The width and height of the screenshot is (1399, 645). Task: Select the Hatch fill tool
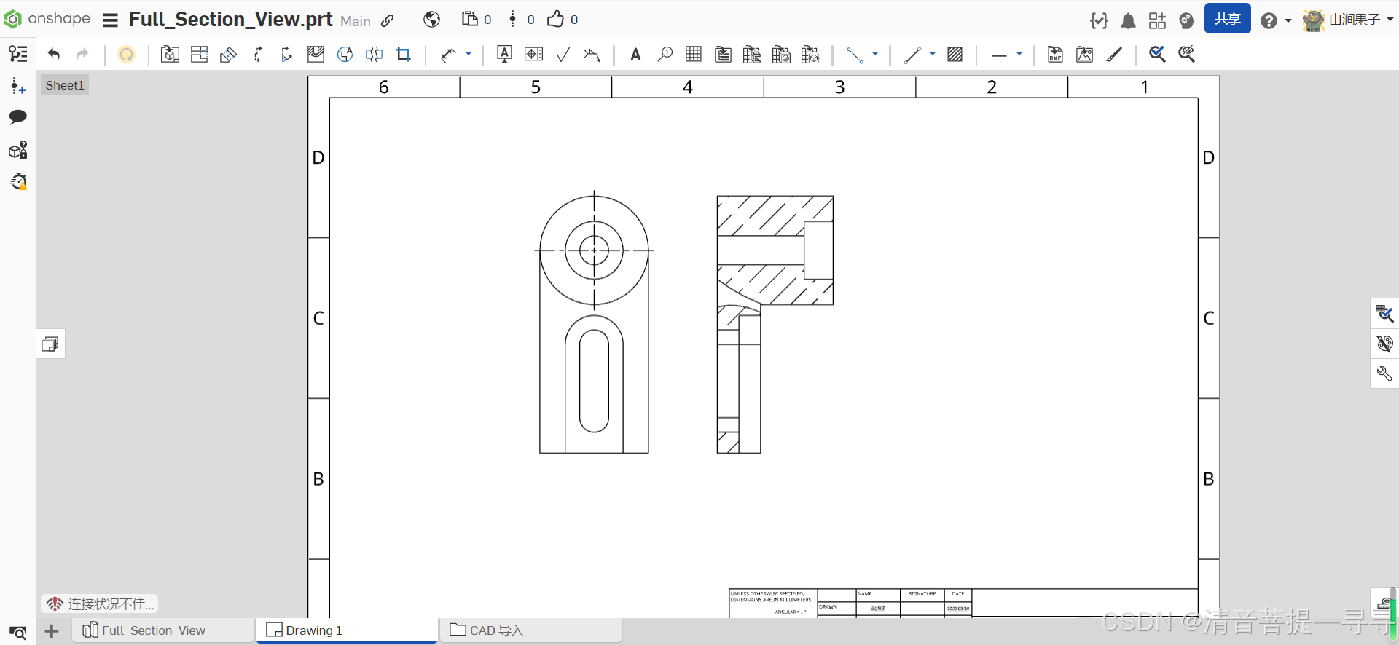coord(955,54)
